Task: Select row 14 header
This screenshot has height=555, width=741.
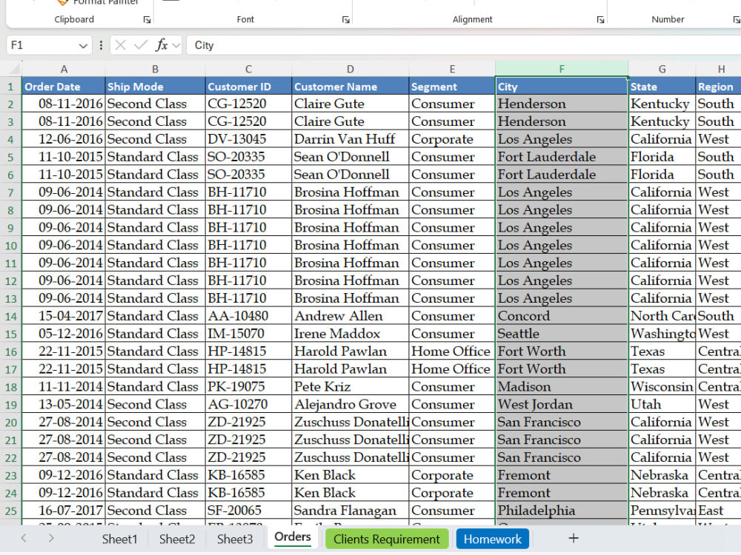Action: click(x=11, y=316)
